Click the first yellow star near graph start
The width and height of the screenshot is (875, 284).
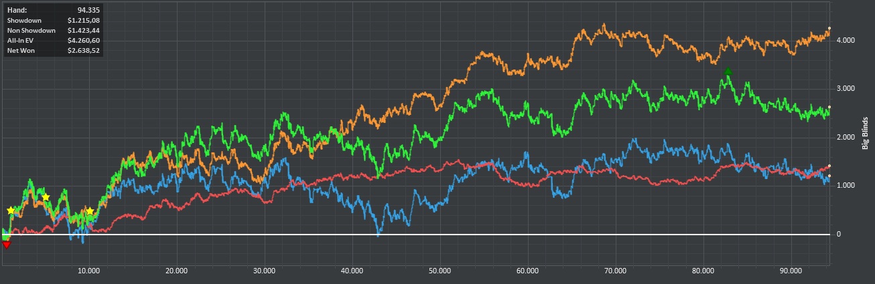[x=11, y=210]
